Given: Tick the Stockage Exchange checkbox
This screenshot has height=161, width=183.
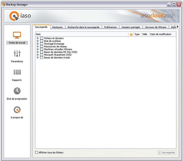Looking at the screenshot, I should (x=41, y=44).
